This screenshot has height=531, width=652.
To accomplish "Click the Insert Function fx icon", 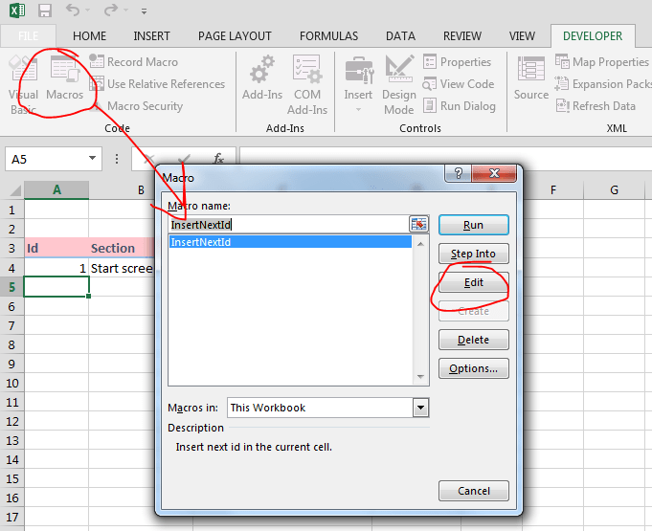I will (x=218, y=158).
